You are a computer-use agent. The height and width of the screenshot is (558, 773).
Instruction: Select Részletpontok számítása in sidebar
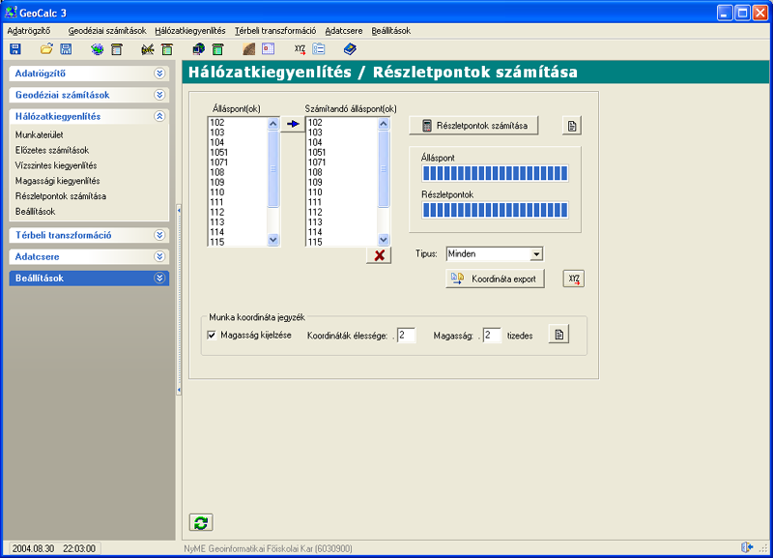(x=60, y=196)
